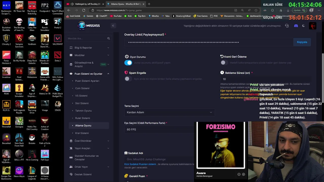Open the VALORANT desktop shortcut
Screen dimensions: 324x182
pyautogui.click(x=57, y=40)
